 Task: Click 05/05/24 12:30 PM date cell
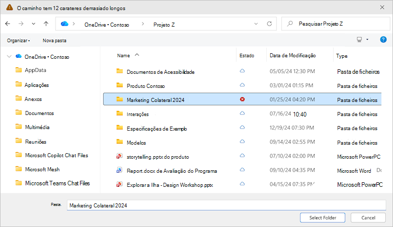pos(292,71)
